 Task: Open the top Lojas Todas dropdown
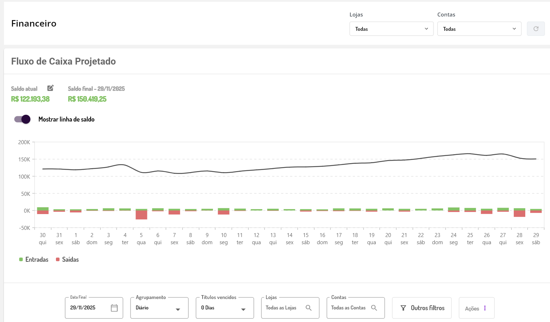click(391, 29)
